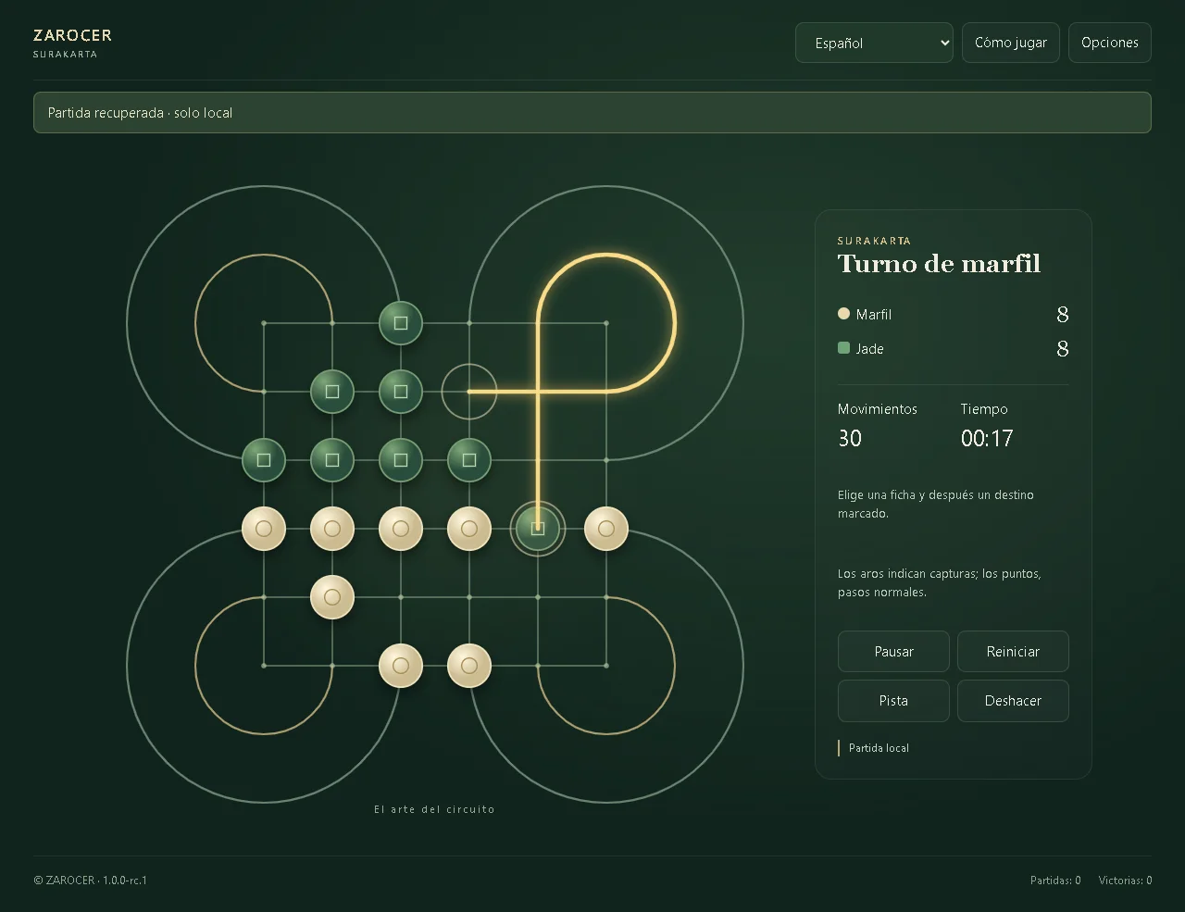
Task: Click the "Turno de marfil" heading
Action: tap(939, 264)
